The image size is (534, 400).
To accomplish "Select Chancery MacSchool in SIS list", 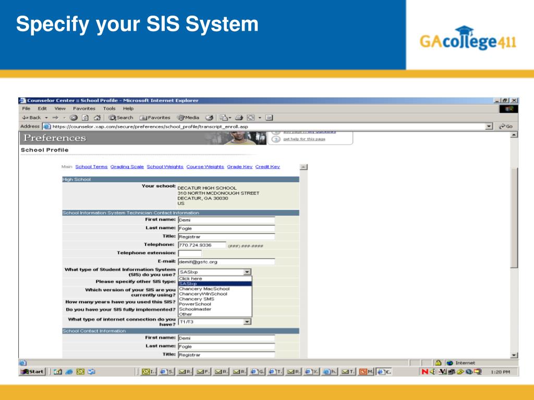I will pyautogui.click(x=215, y=289).
